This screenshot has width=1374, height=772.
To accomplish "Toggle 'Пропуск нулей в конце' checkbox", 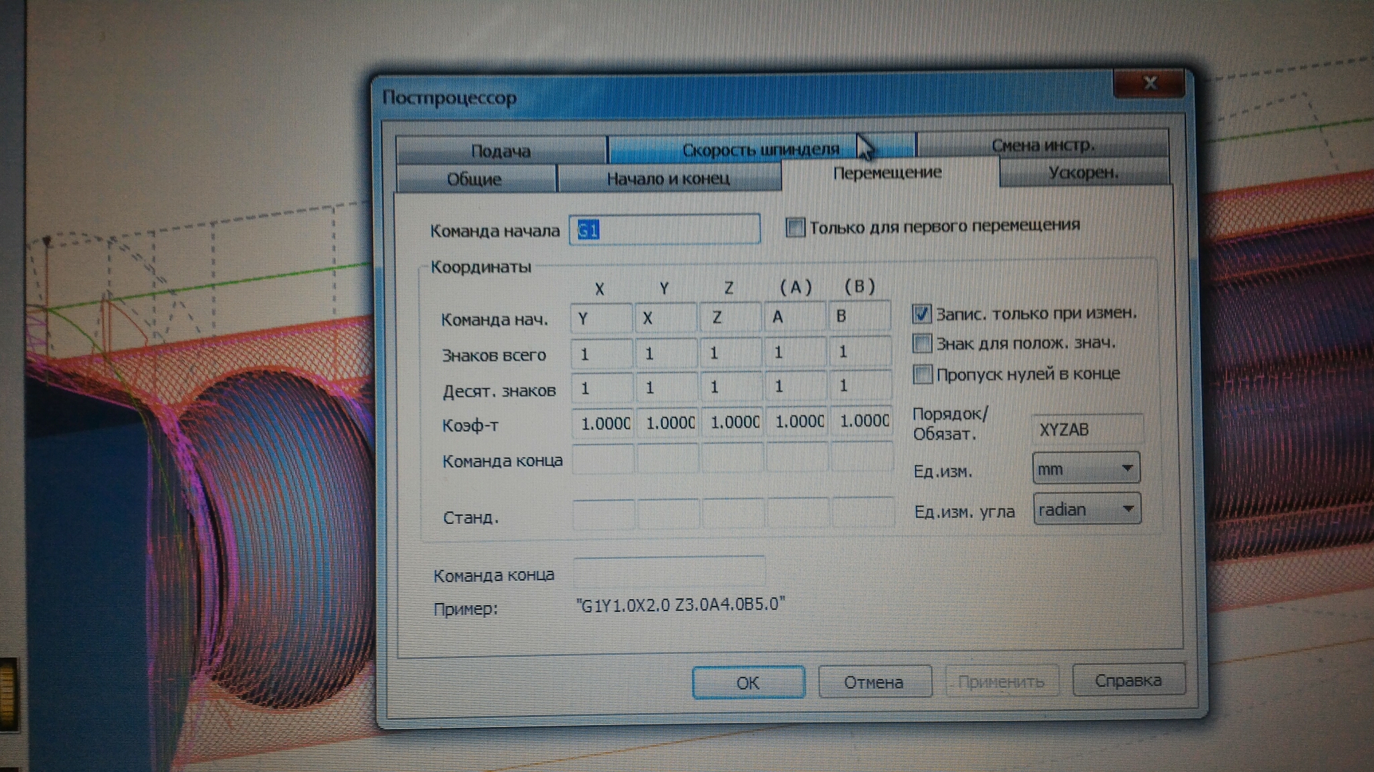I will pos(922,374).
